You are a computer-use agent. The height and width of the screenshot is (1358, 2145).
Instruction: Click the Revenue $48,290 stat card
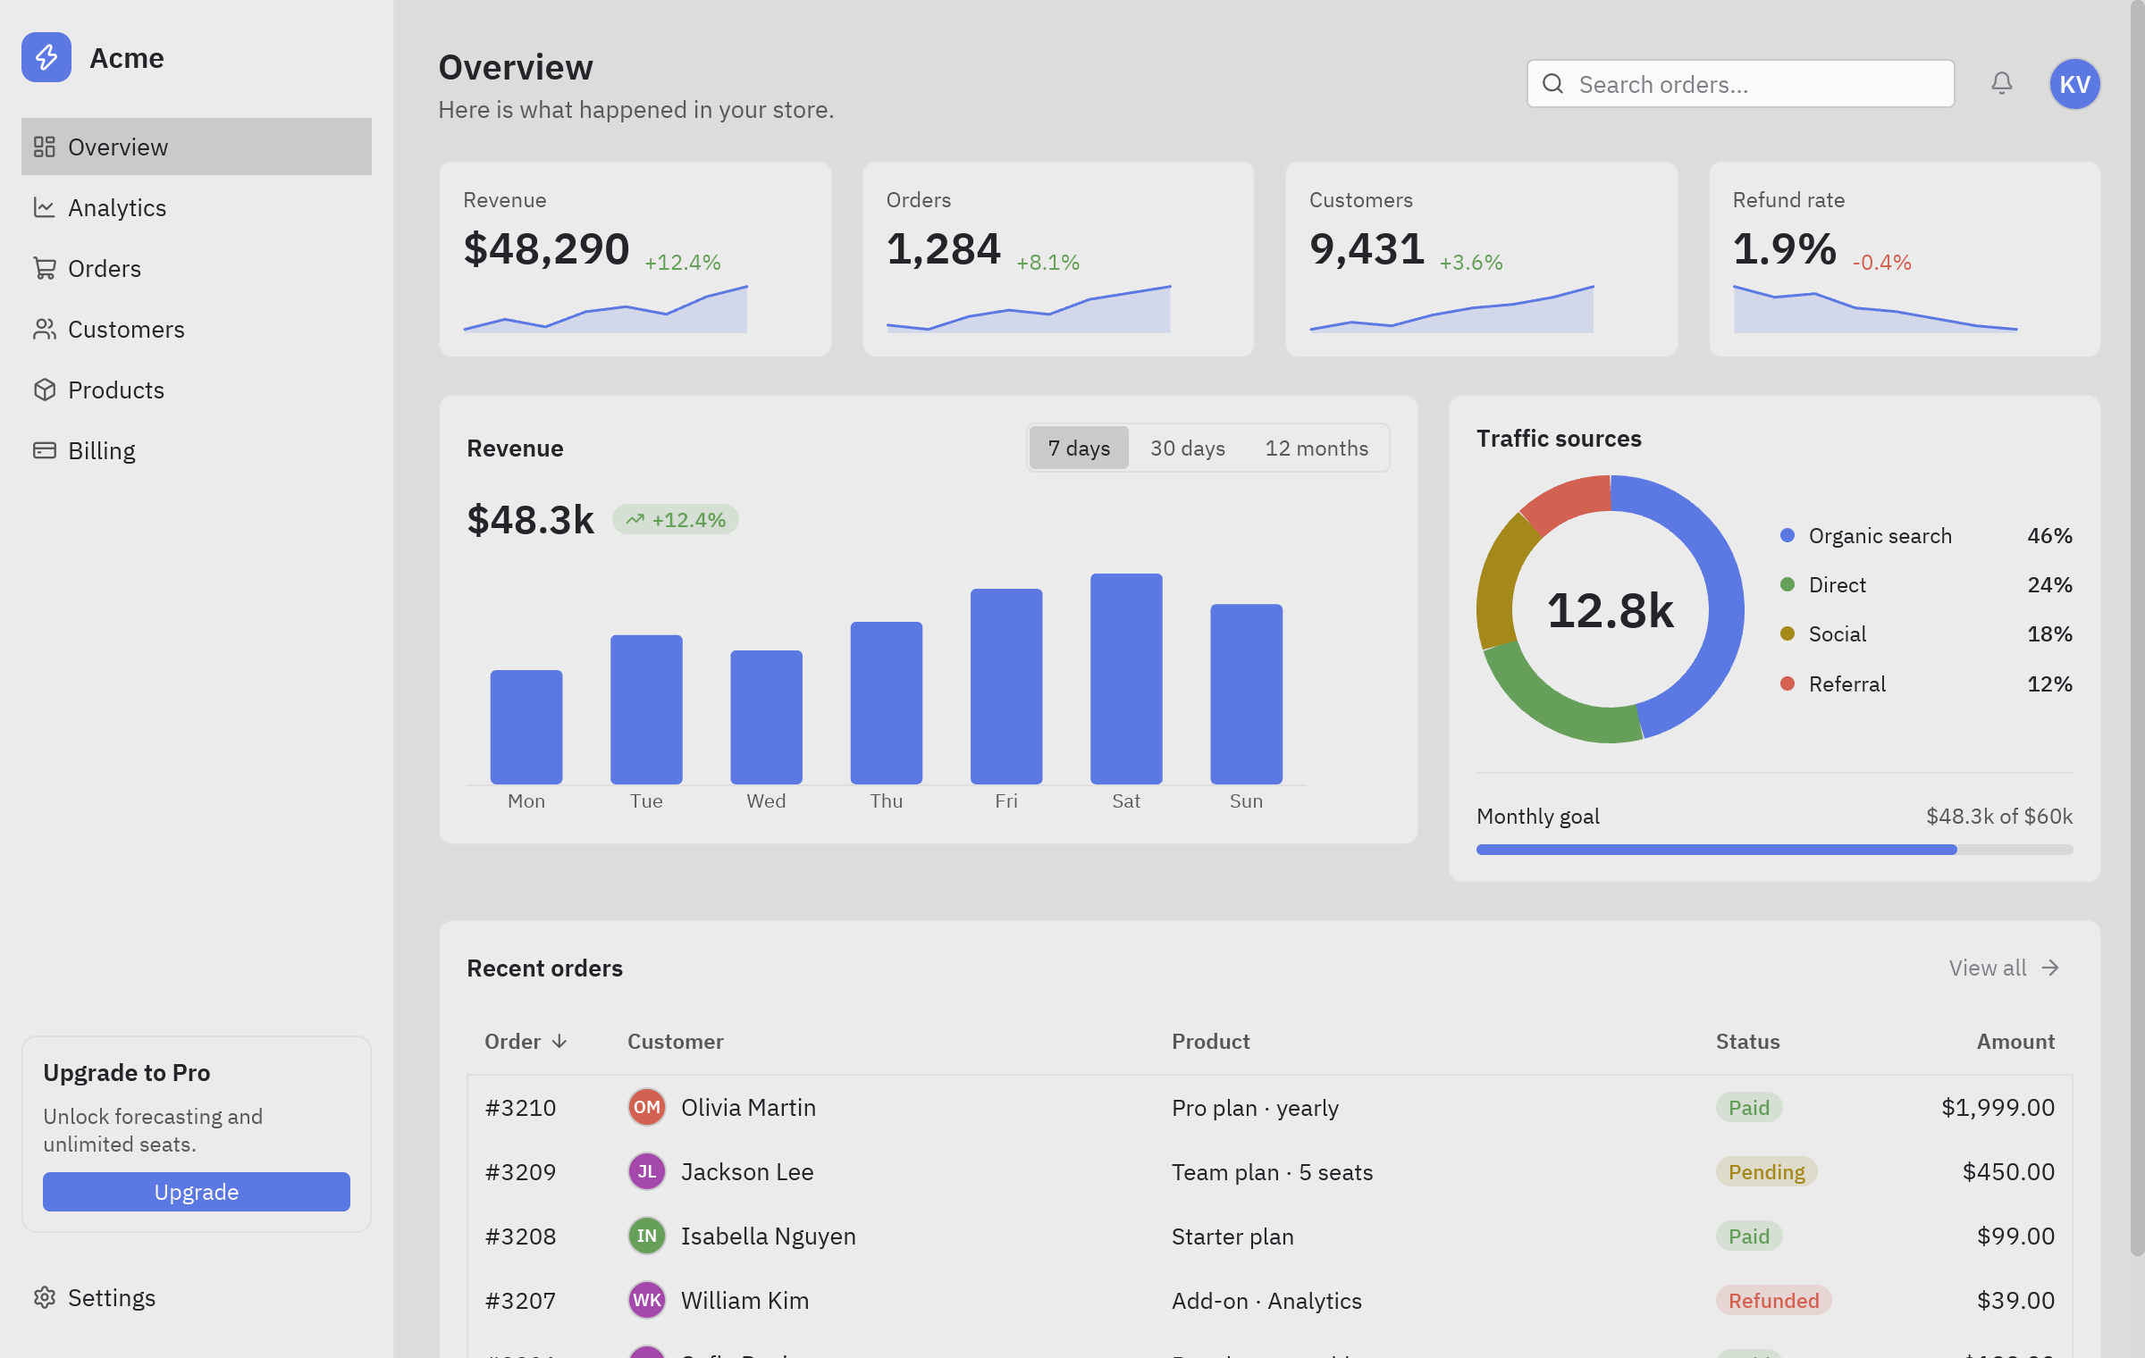tap(635, 259)
